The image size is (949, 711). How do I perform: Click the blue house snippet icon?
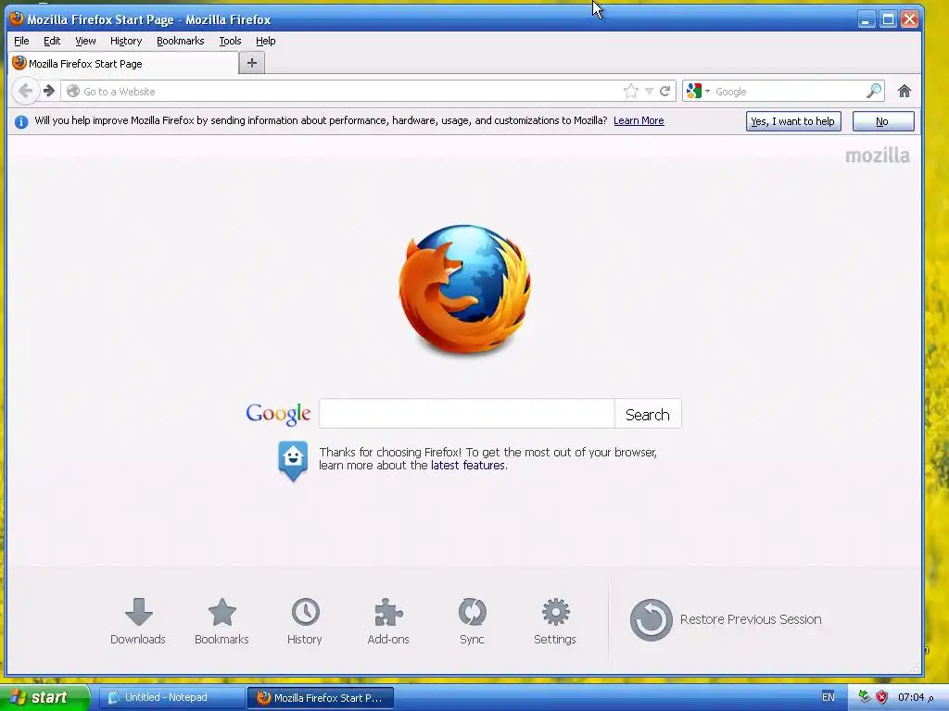pos(293,461)
